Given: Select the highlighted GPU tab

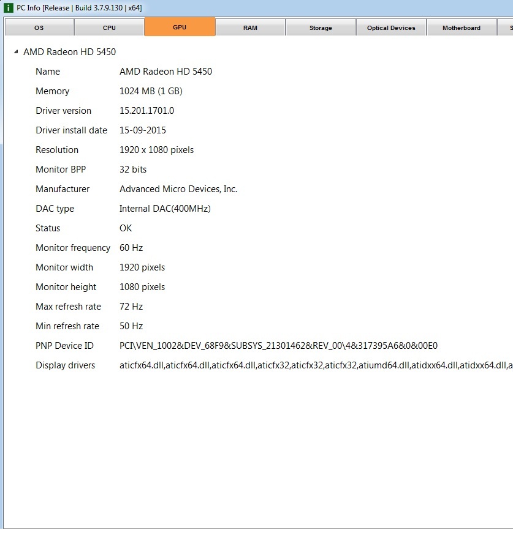Looking at the screenshot, I should [180, 27].
